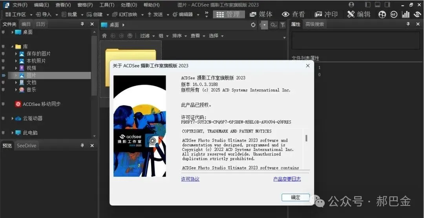Collapse the 库 tree node

(x=12, y=47)
